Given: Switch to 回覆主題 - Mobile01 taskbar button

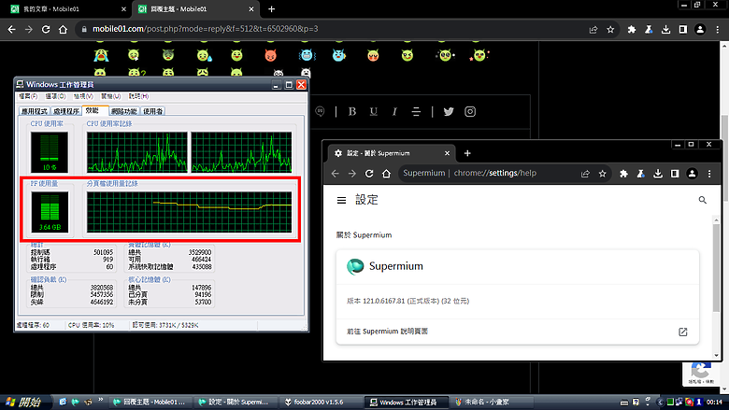Looking at the screenshot, I should [150, 403].
